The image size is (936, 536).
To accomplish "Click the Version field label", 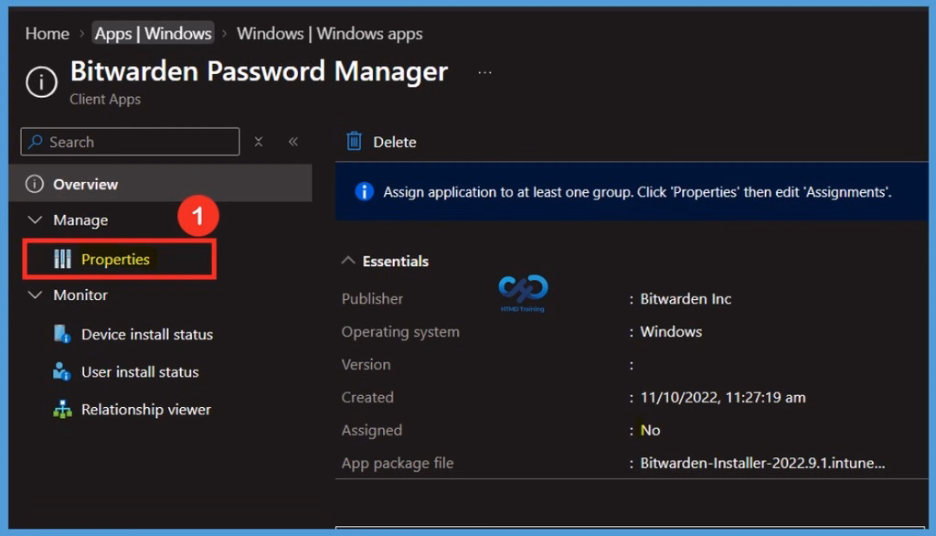I will point(366,364).
